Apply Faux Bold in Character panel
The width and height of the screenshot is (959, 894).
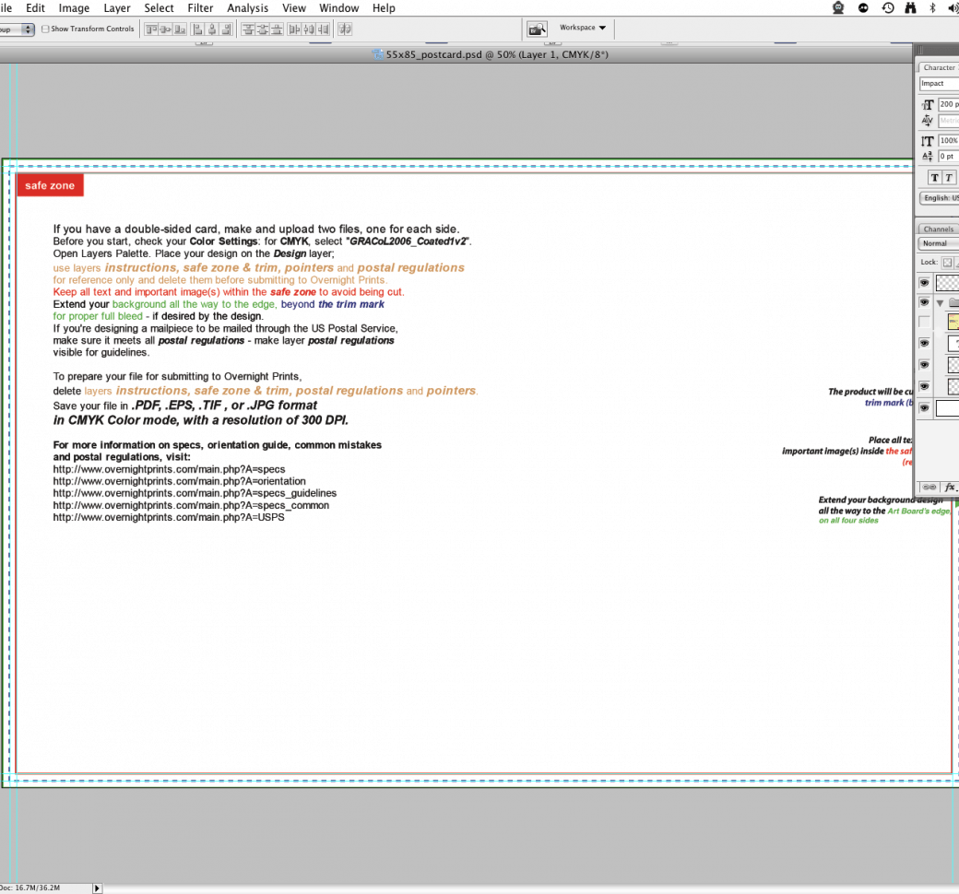click(934, 178)
